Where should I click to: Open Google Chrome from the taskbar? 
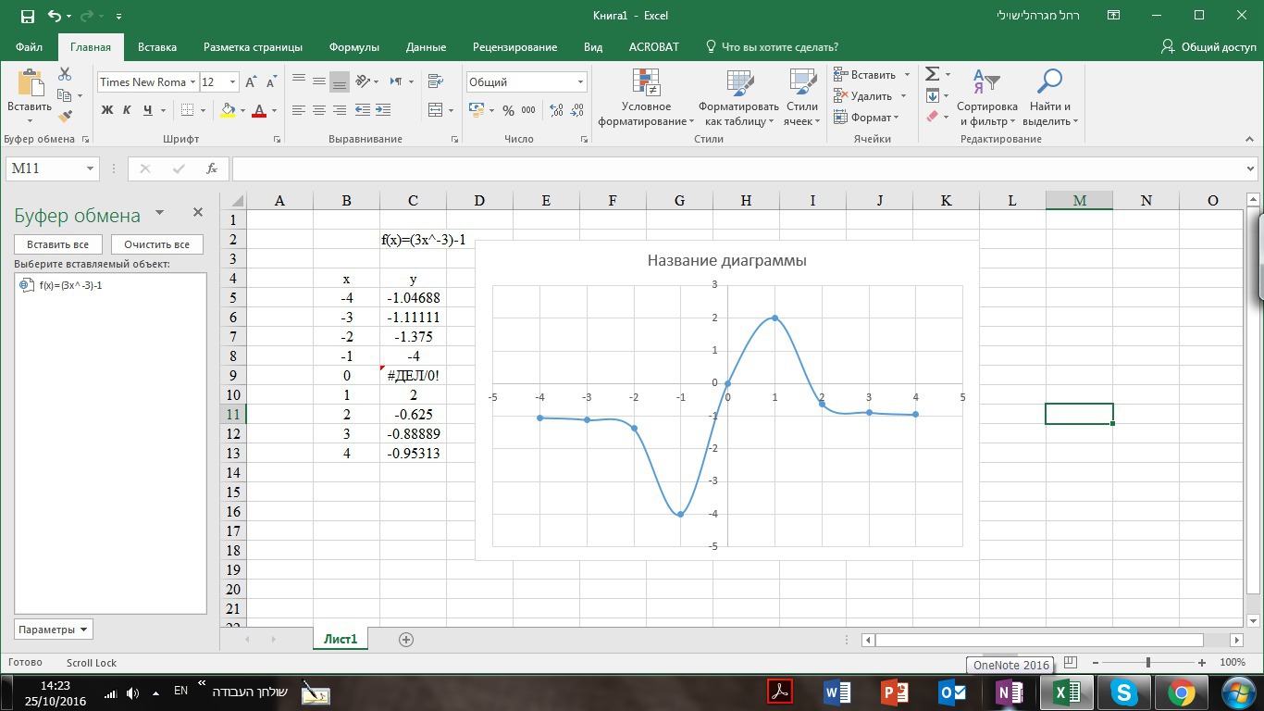[x=1181, y=692]
